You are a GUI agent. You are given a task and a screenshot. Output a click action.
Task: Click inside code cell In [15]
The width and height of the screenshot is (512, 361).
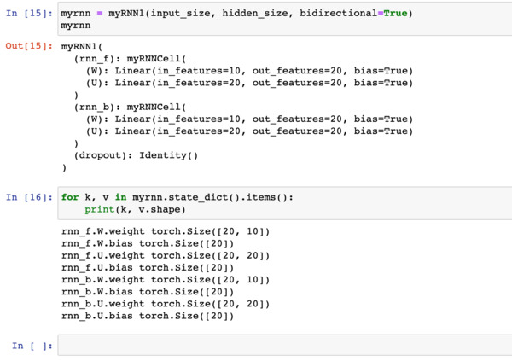(x=285, y=19)
